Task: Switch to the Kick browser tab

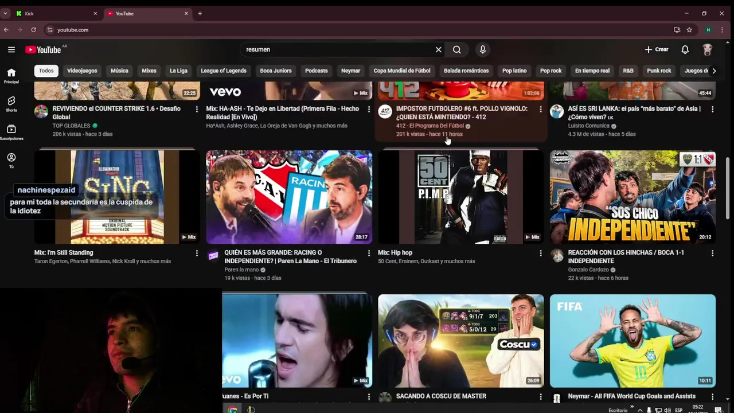Action: (56, 13)
